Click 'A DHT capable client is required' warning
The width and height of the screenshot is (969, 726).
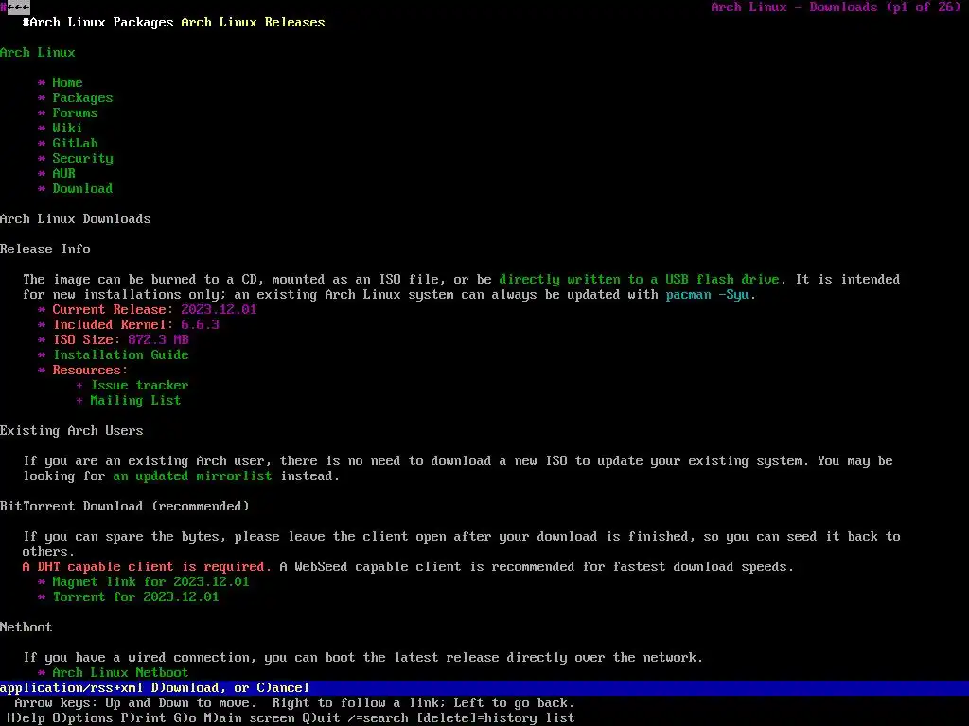(147, 566)
